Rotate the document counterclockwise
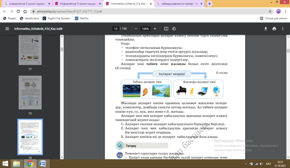The height and width of the screenshot is (168, 290). pyautogui.click(x=174, y=29)
